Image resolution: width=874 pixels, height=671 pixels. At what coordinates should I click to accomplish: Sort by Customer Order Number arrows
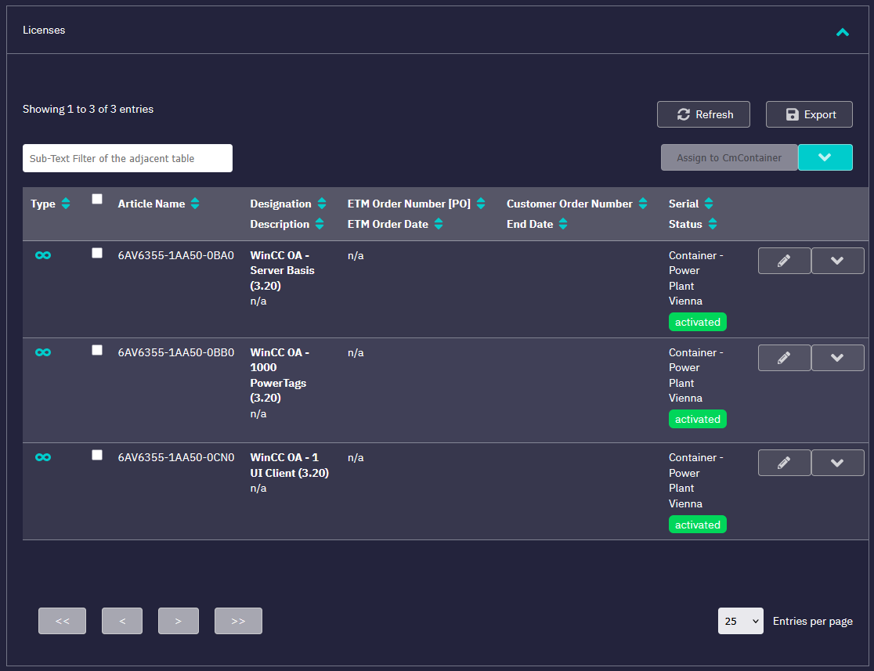(643, 204)
